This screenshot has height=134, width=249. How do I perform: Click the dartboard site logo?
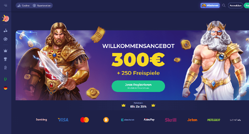(6, 19)
